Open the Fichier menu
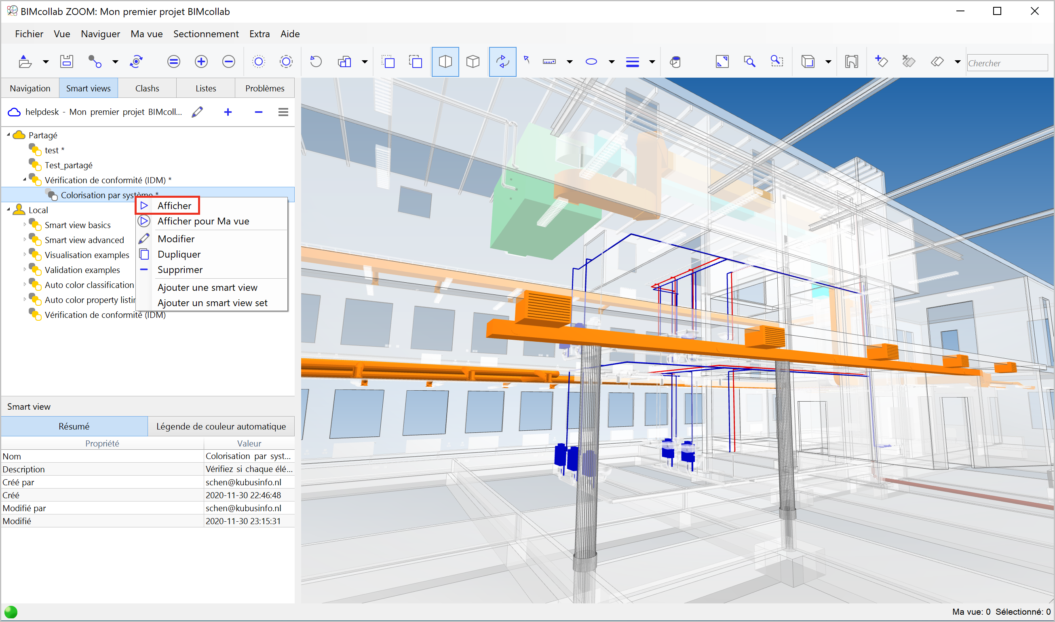Viewport: 1055px width, 622px height. 29,34
